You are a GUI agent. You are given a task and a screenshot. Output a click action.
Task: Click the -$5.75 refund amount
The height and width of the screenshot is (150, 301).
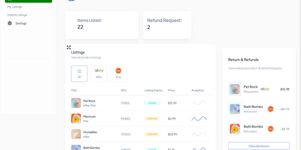285,129
